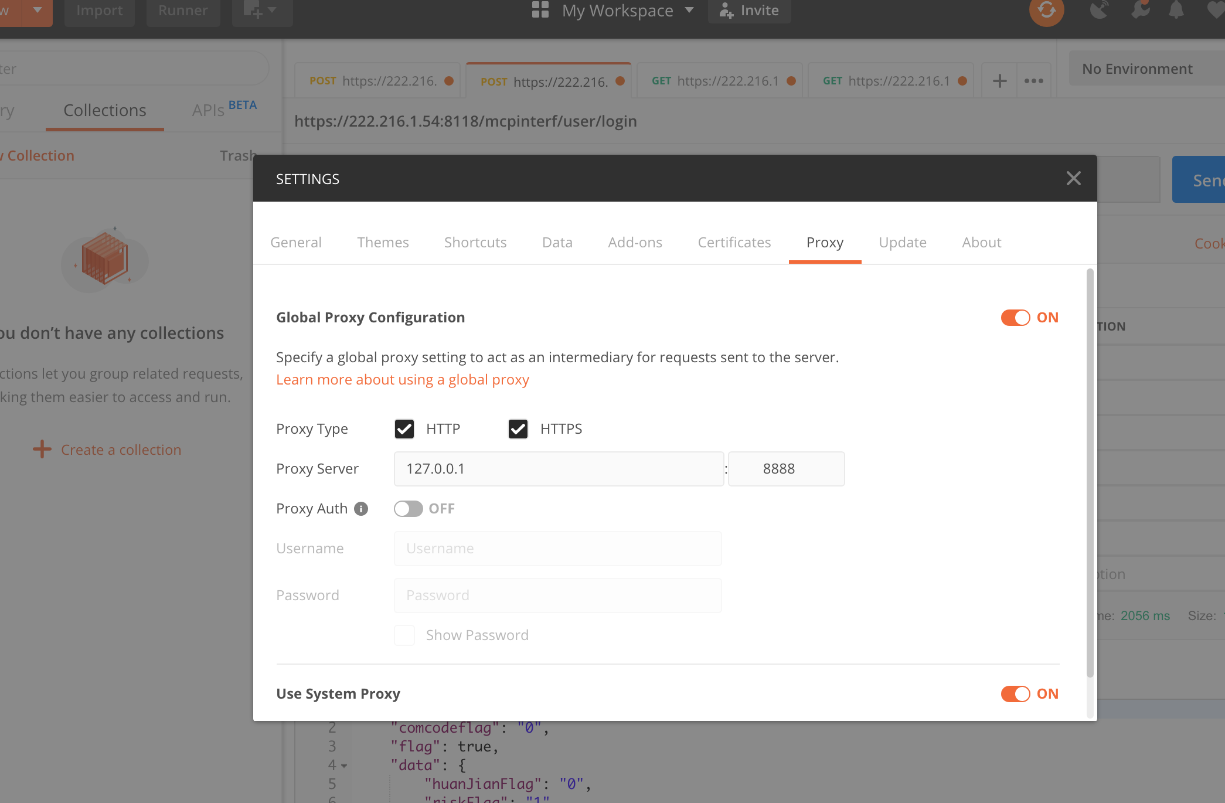This screenshot has width=1225, height=803.
Task: Click the workspace grid icon
Action: click(540, 10)
